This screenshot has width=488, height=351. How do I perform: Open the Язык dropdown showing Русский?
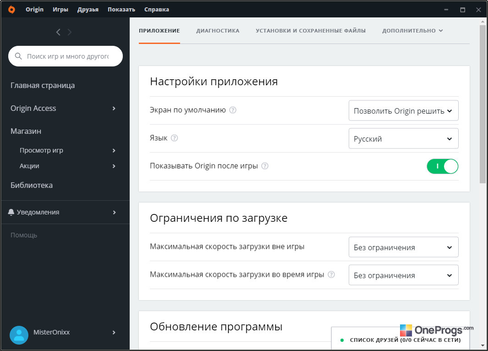tap(403, 138)
